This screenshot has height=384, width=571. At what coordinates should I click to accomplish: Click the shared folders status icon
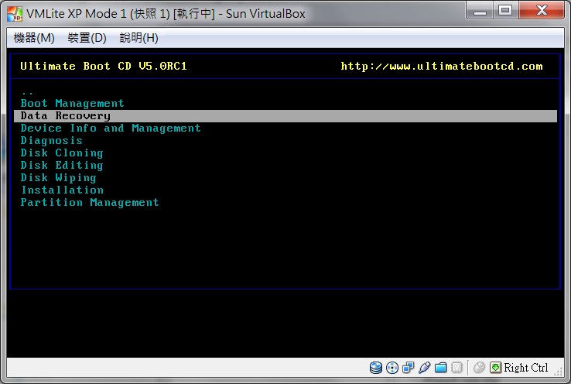click(441, 368)
